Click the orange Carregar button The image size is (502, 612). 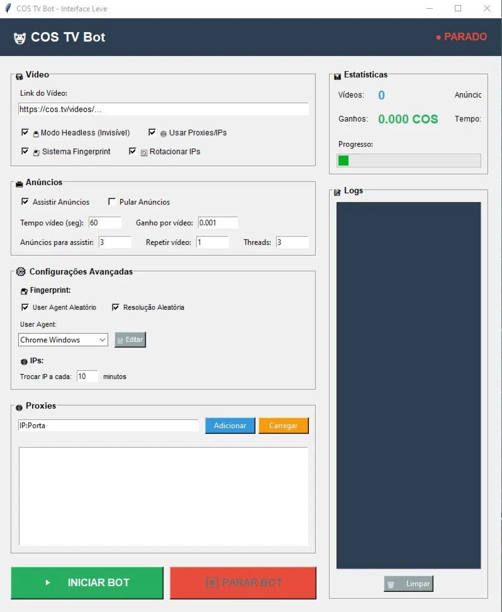(x=284, y=426)
